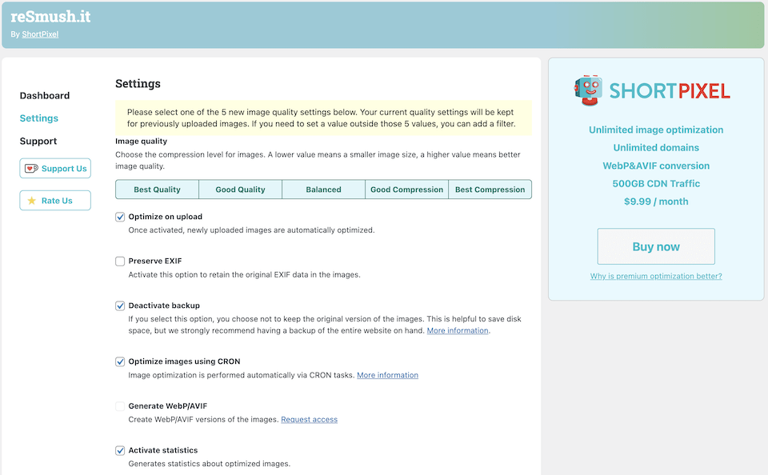Click the Request access link
Screen dimensions: 768x475
(309, 420)
